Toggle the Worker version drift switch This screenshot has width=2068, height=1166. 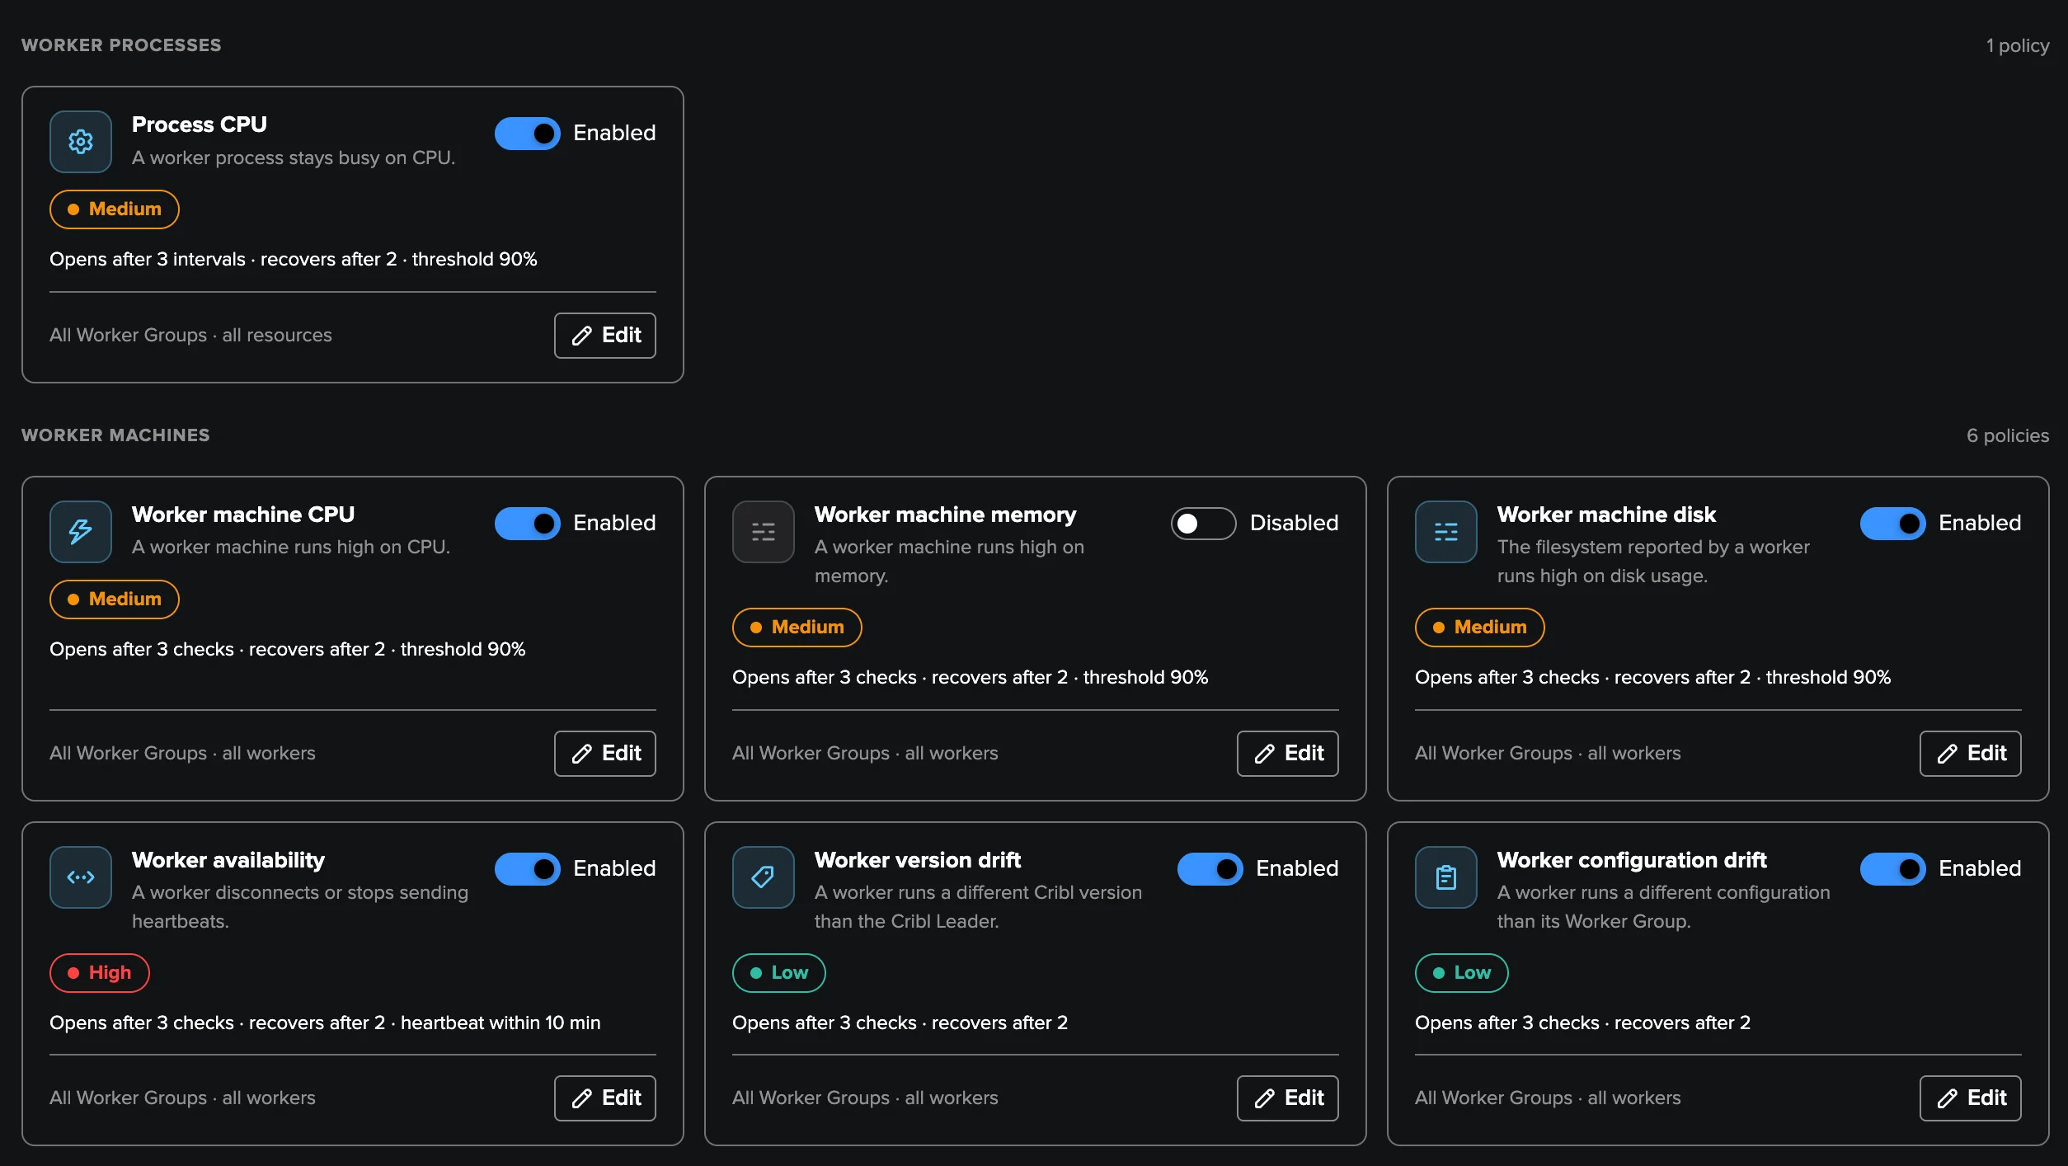(x=1210, y=869)
